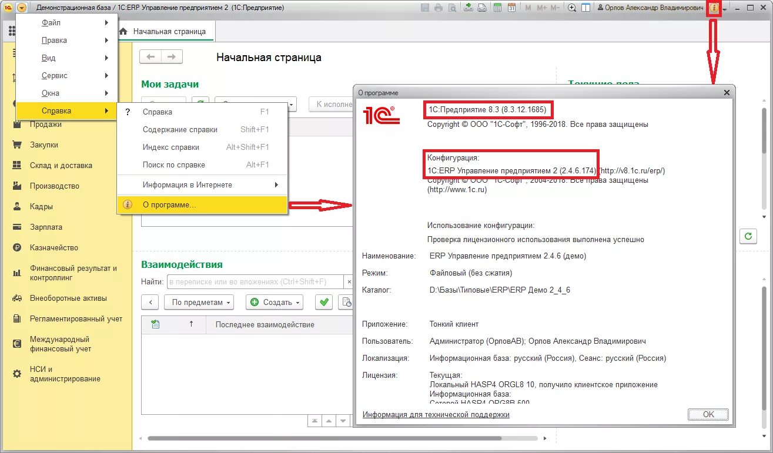Open the Закупки section in the sidebar
Screen dimensions: 773x453
pyautogui.click(x=44, y=145)
